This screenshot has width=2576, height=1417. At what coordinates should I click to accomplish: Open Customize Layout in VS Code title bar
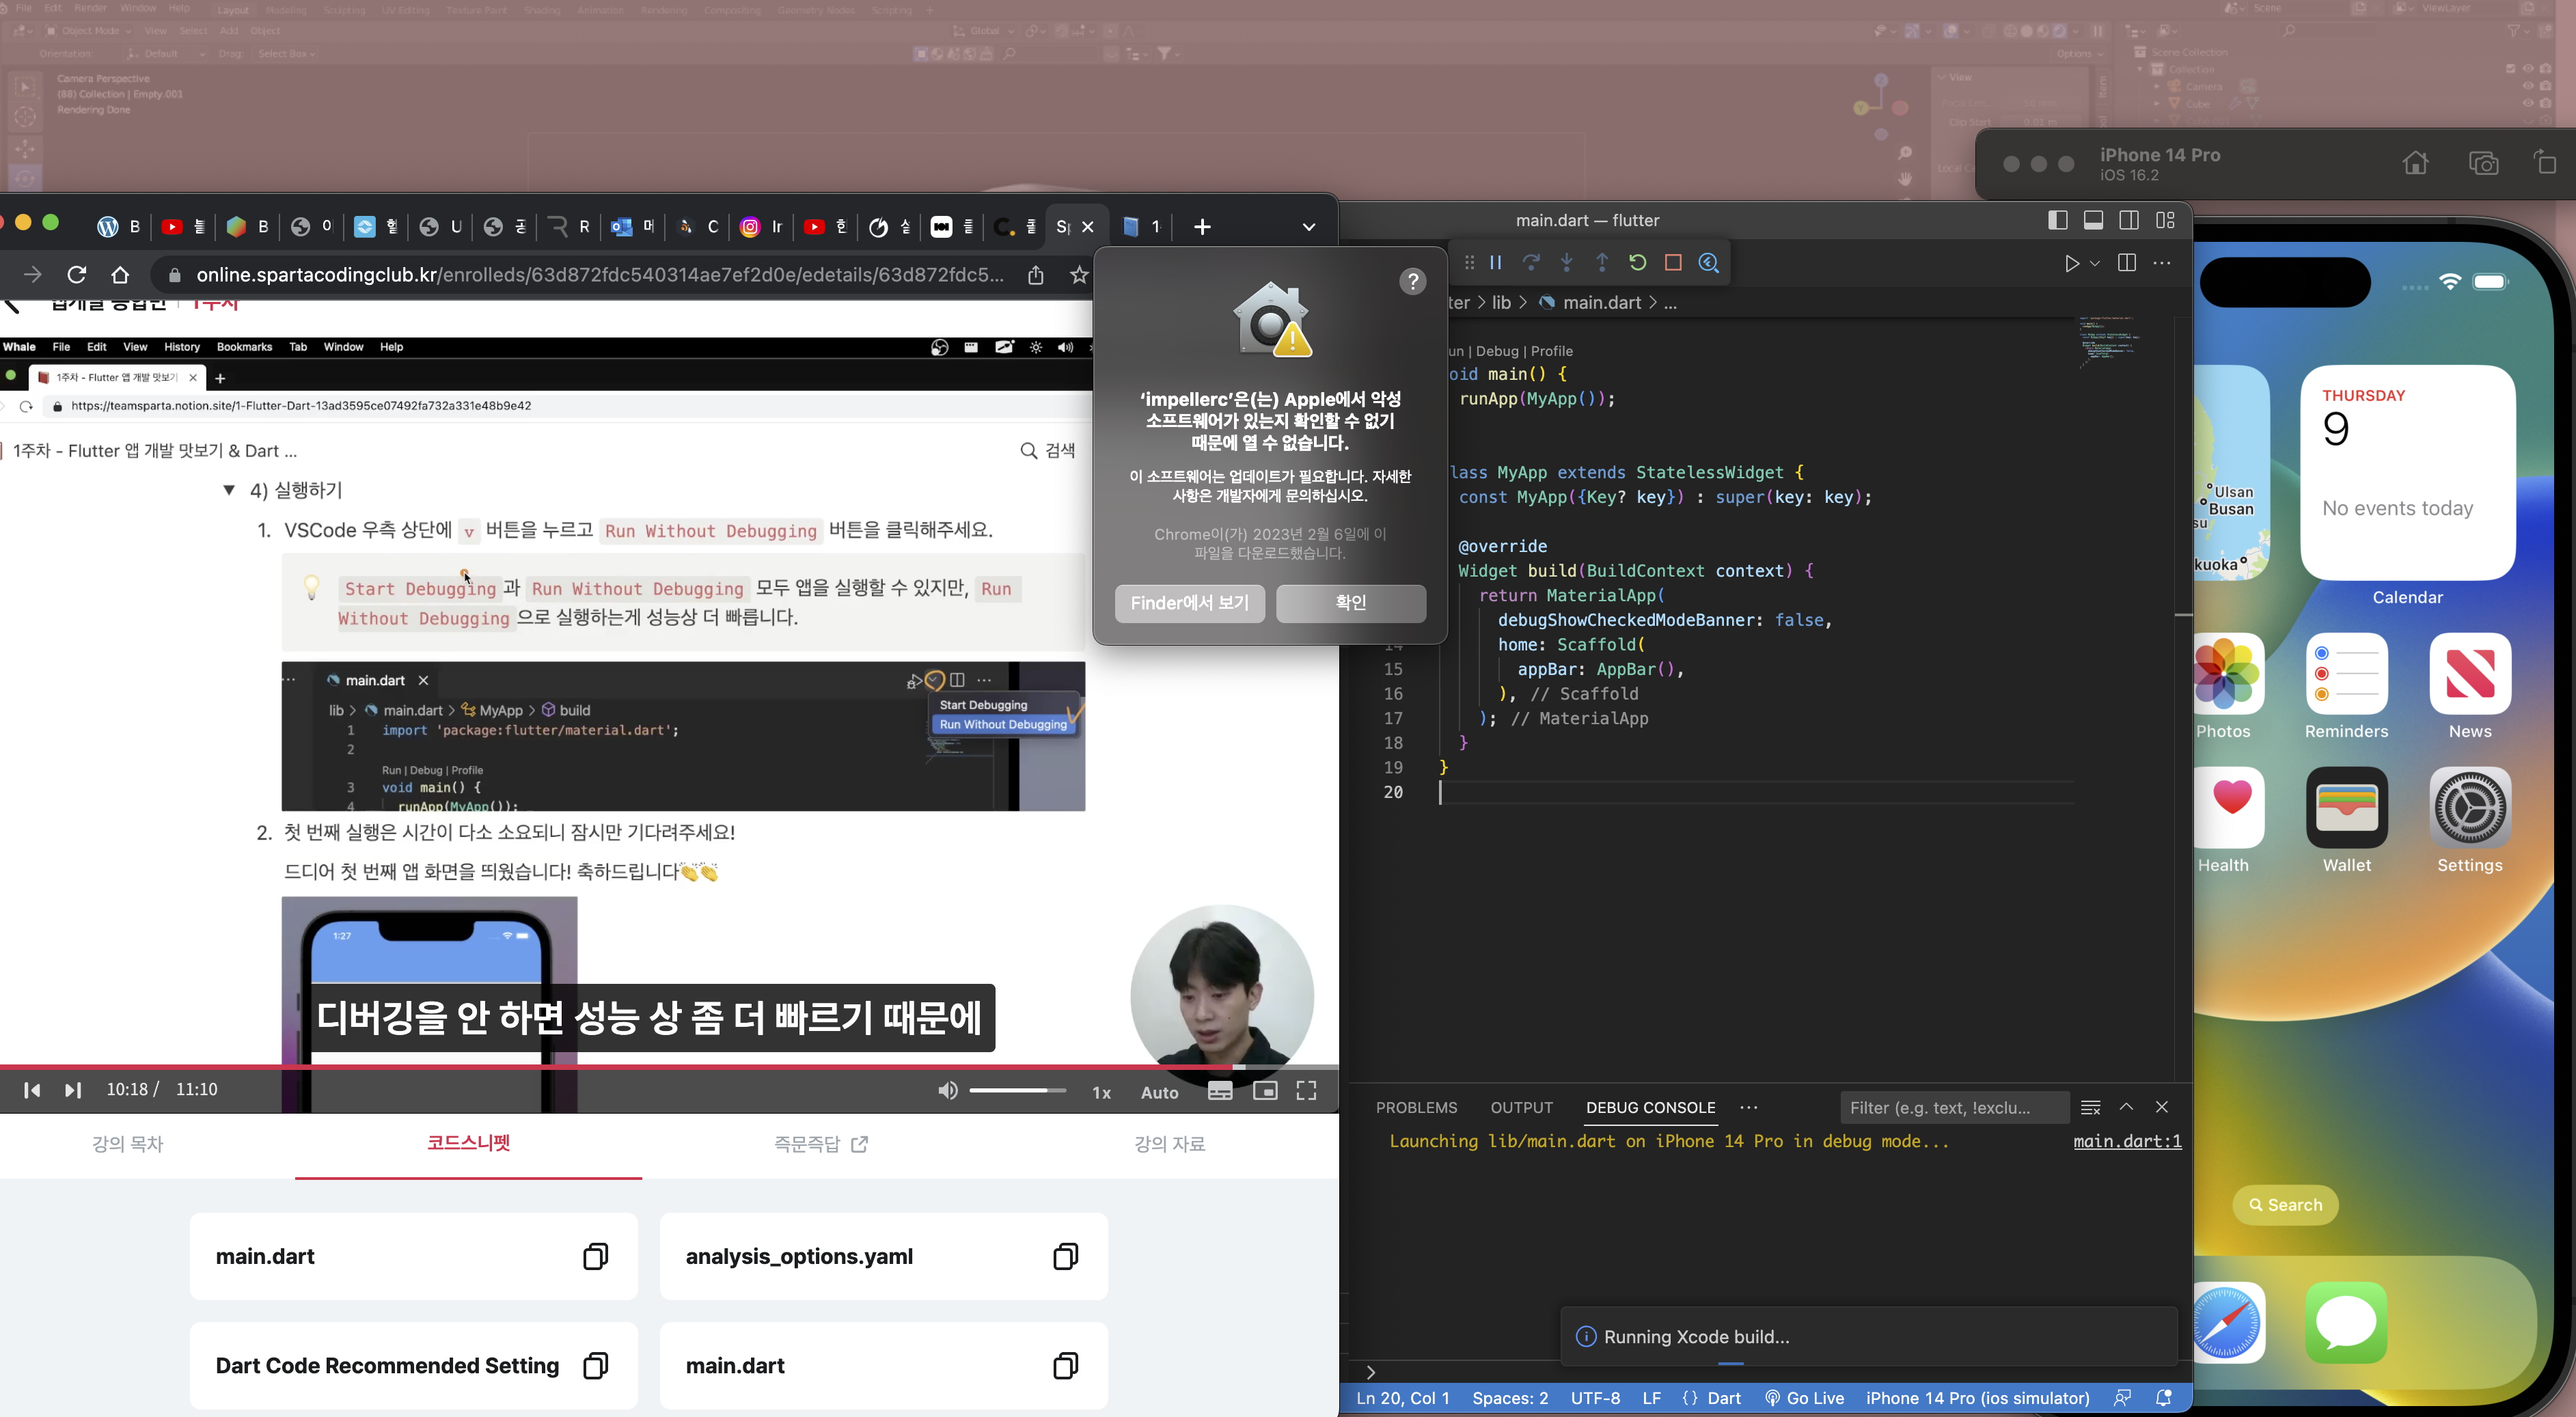coord(2165,220)
